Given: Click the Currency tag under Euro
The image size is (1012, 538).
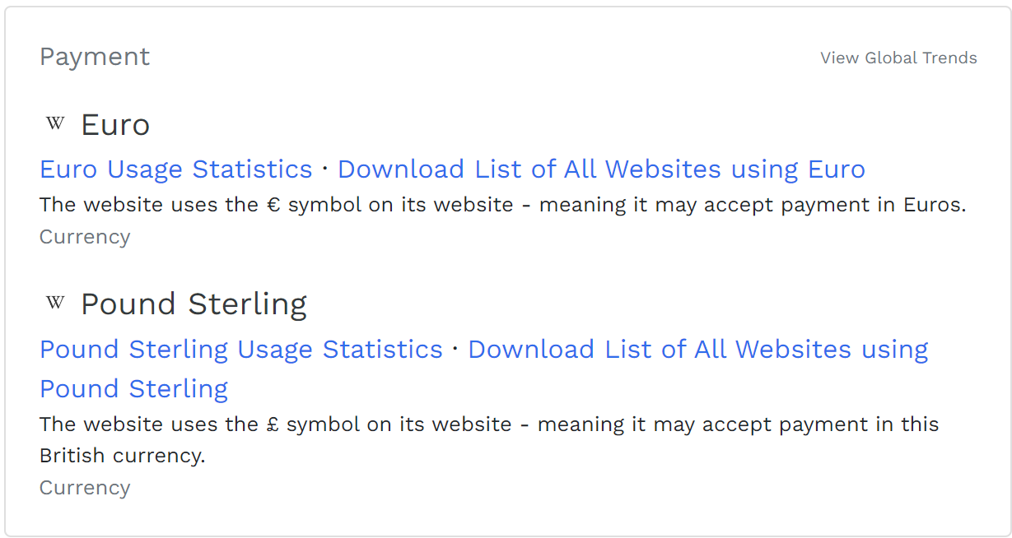Looking at the screenshot, I should pyautogui.click(x=85, y=237).
